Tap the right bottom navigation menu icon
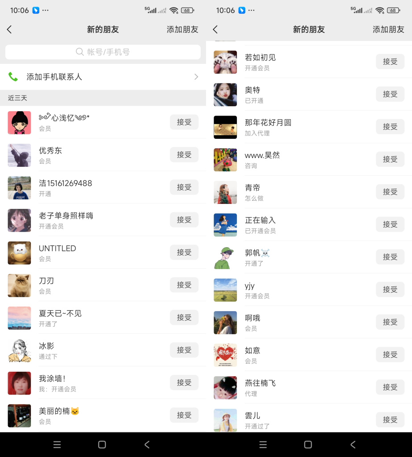Viewport: 412px width, 457px height. 263,445
